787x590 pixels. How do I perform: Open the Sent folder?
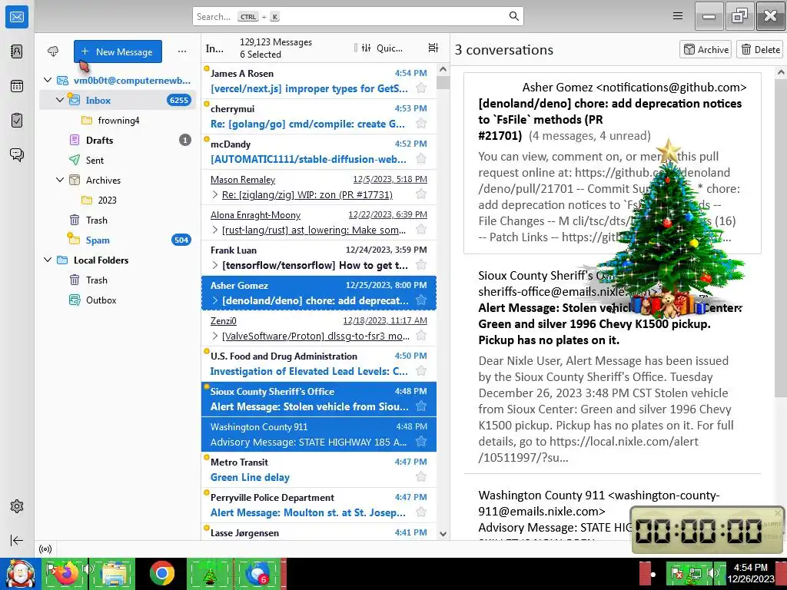coord(118,160)
